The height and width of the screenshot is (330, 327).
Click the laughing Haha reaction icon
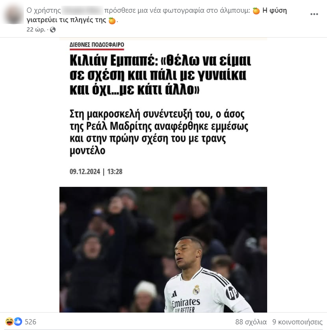[x=9, y=322]
